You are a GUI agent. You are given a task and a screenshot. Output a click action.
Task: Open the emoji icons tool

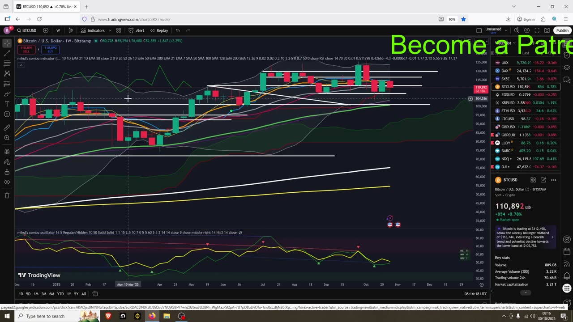(7, 114)
